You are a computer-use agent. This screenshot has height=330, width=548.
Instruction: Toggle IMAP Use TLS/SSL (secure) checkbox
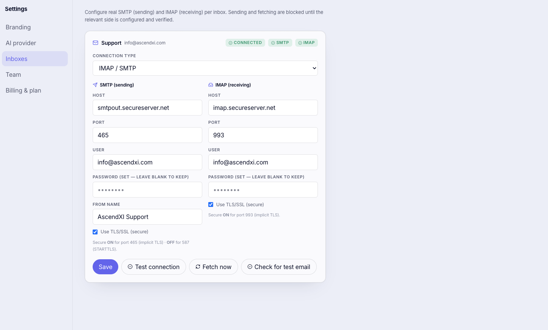point(211,205)
